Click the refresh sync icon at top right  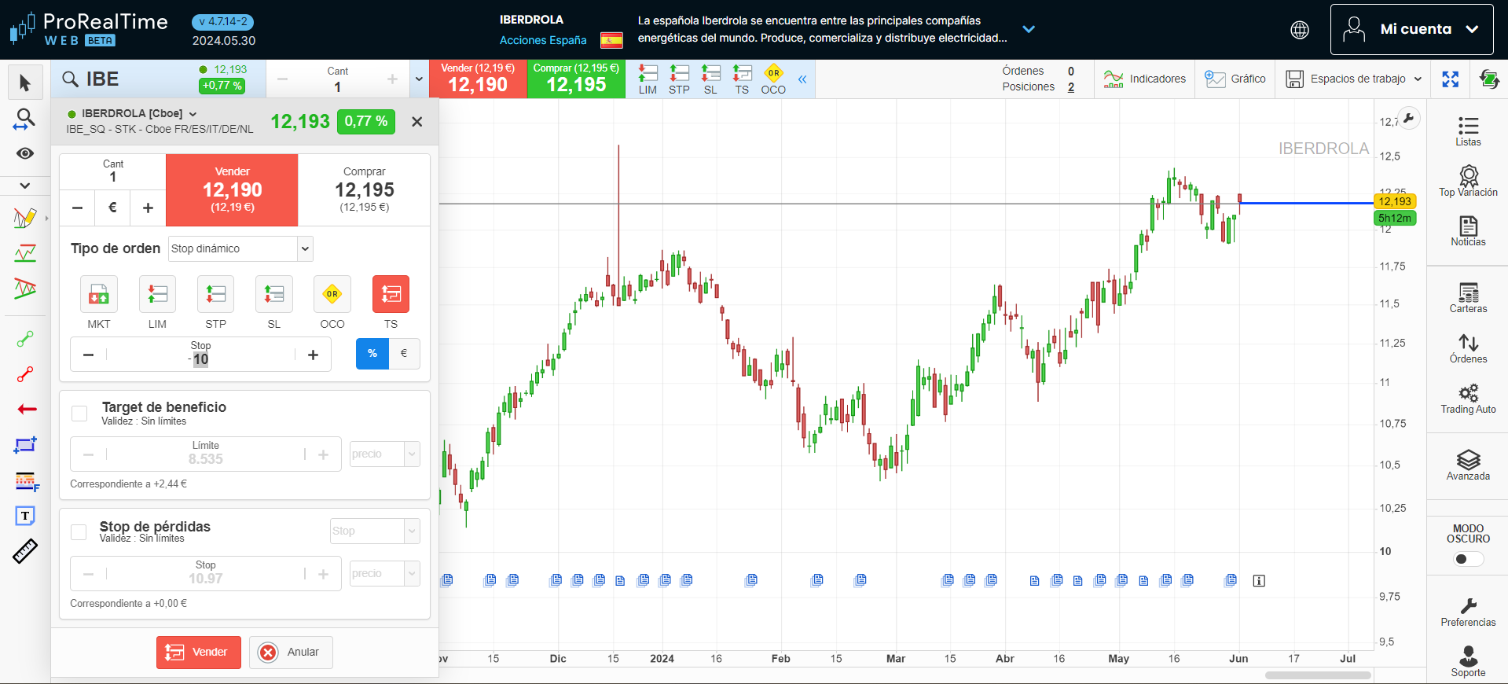coord(1488,79)
